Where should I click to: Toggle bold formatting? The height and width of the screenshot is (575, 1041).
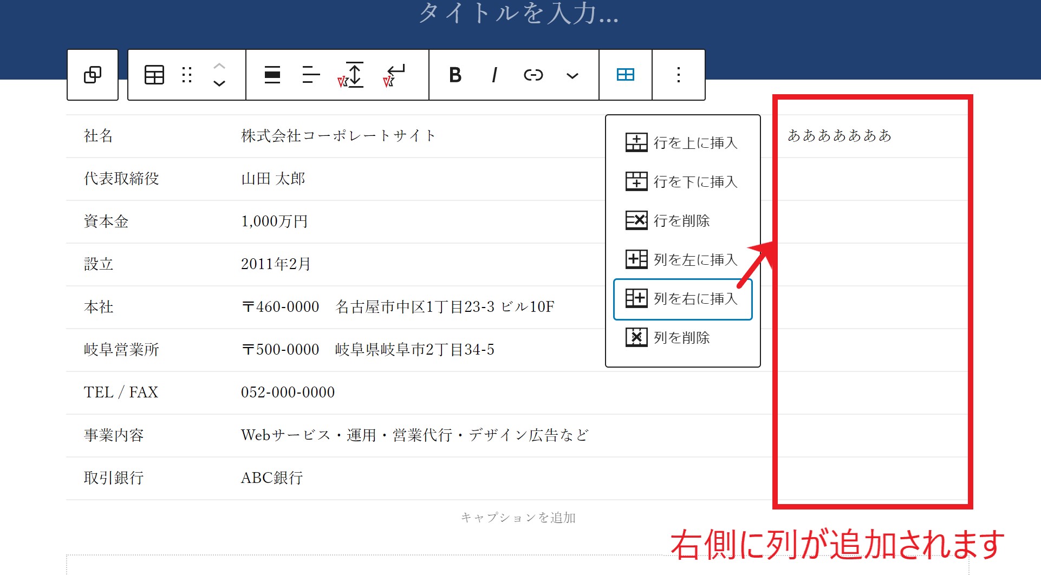click(x=455, y=75)
